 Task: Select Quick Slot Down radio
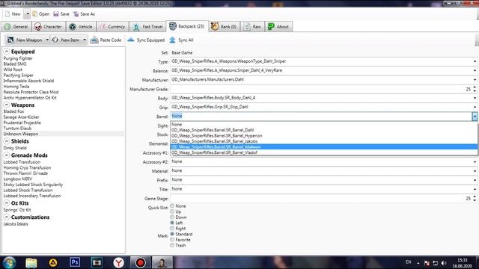[x=172, y=217]
